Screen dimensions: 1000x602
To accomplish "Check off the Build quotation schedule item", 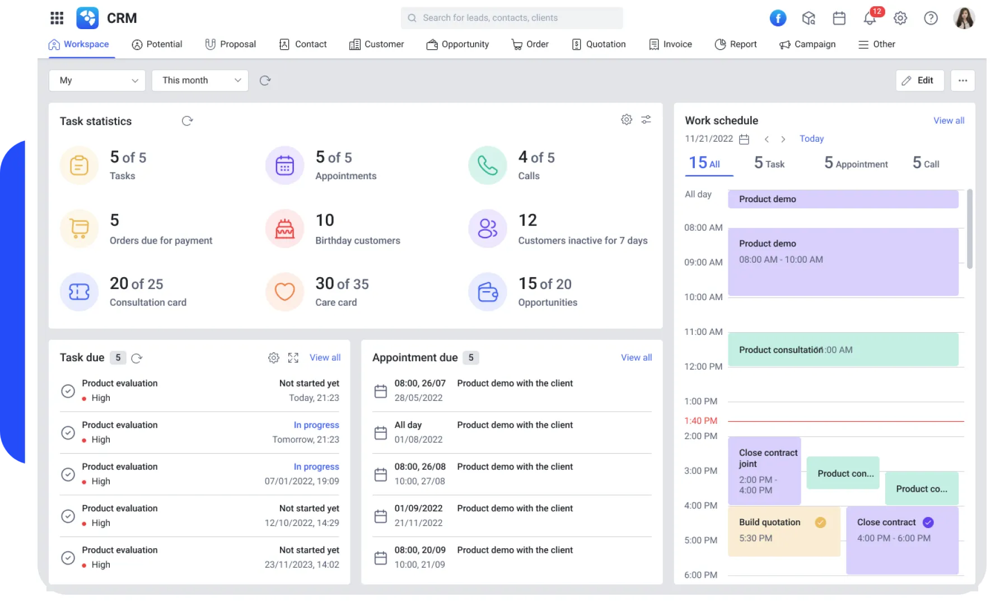I will click(821, 522).
